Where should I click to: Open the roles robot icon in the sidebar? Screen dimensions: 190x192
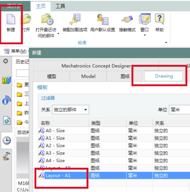point(6,156)
